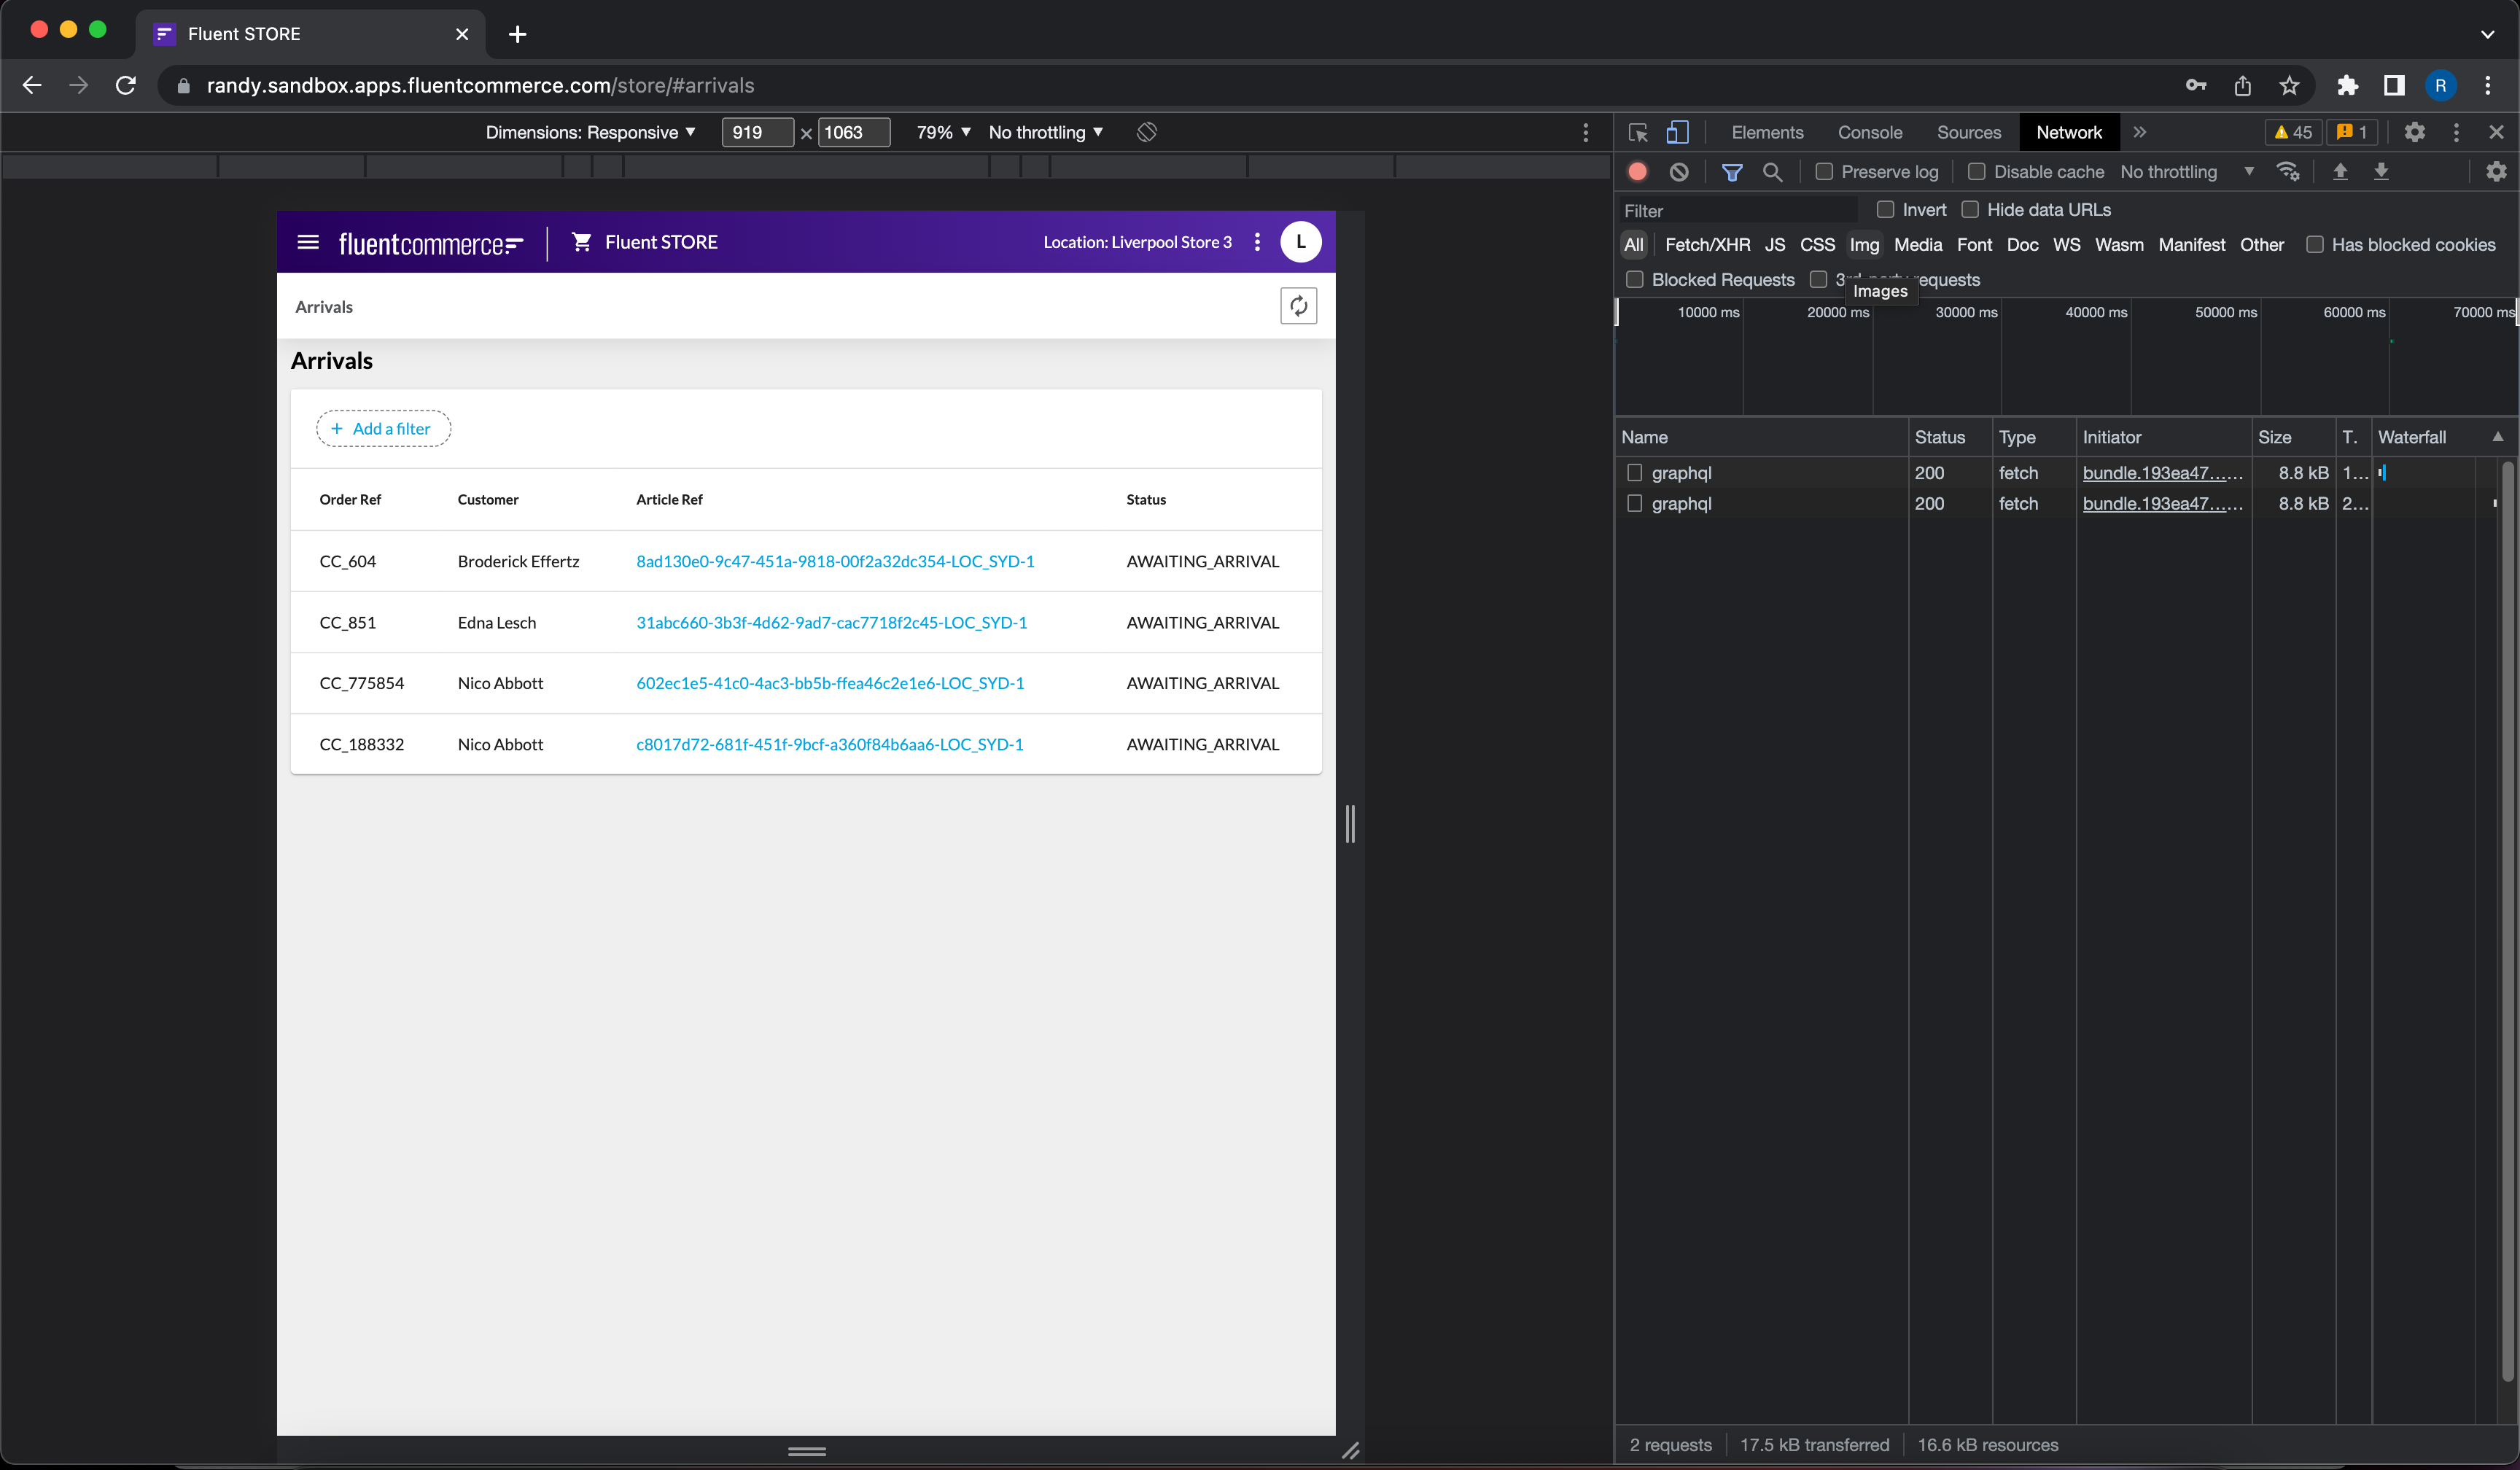The image size is (2520, 1470).
Task: Click the rotate device orientation icon
Action: point(1147,132)
